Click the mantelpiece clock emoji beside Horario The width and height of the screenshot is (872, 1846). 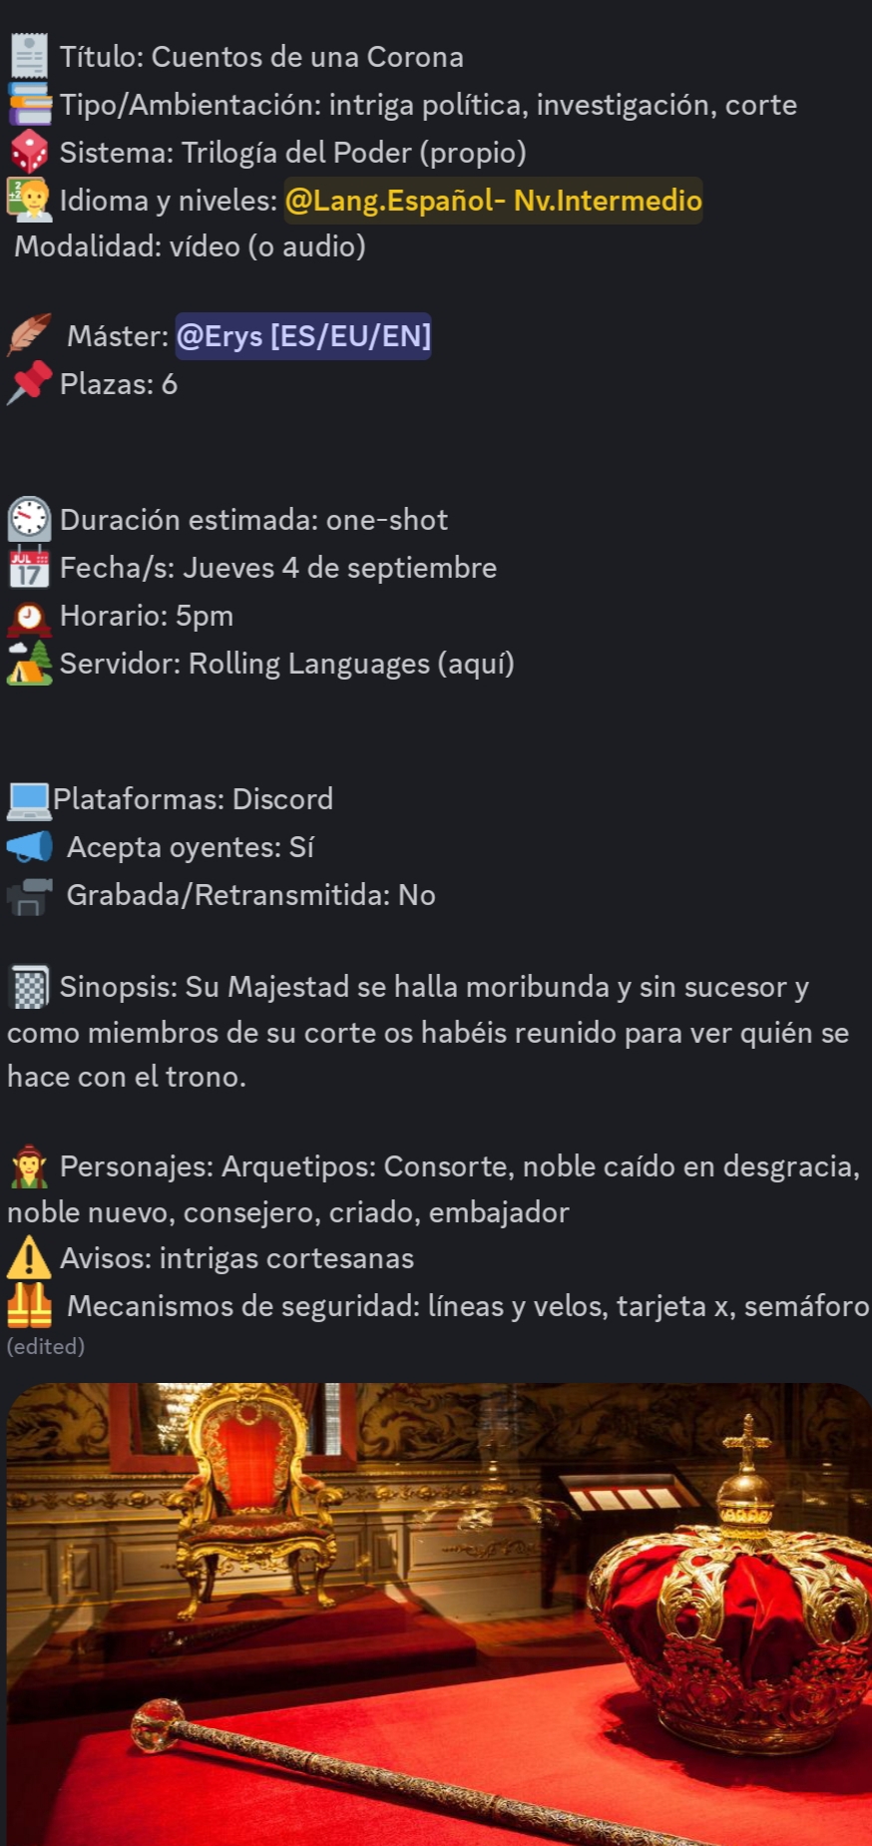pyautogui.click(x=29, y=617)
